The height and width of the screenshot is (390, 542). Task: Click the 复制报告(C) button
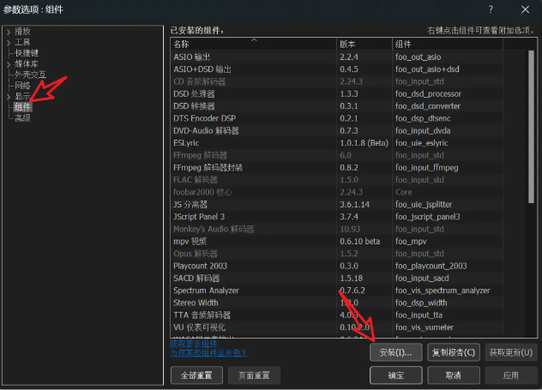pyautogui.click(x=454, y=352)
